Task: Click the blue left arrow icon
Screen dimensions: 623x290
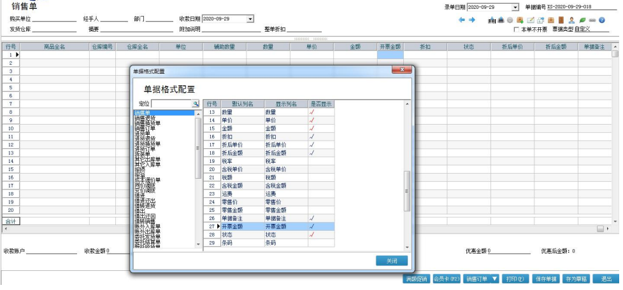Action: pyautogui.click(x=462, y=20)
